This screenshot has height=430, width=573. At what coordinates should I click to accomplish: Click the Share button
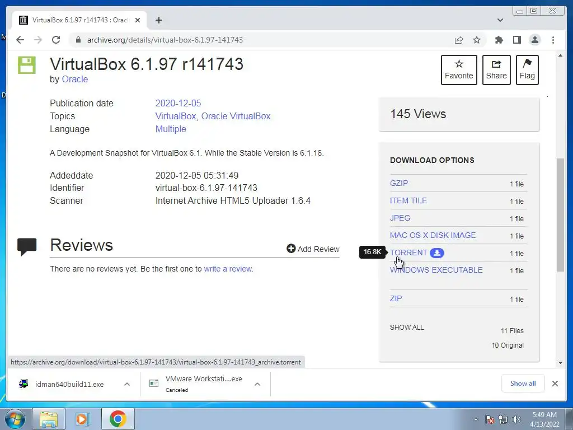tap(496, 70)
